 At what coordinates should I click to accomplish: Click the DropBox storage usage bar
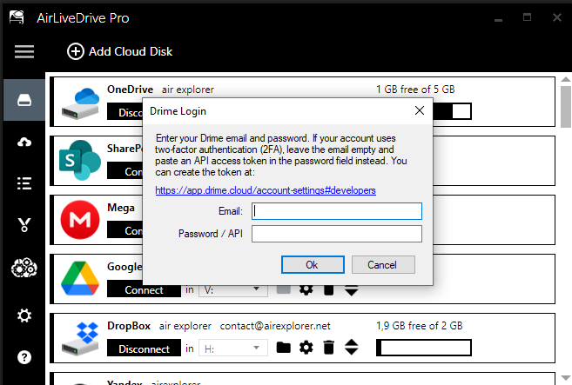coord(424,348)
